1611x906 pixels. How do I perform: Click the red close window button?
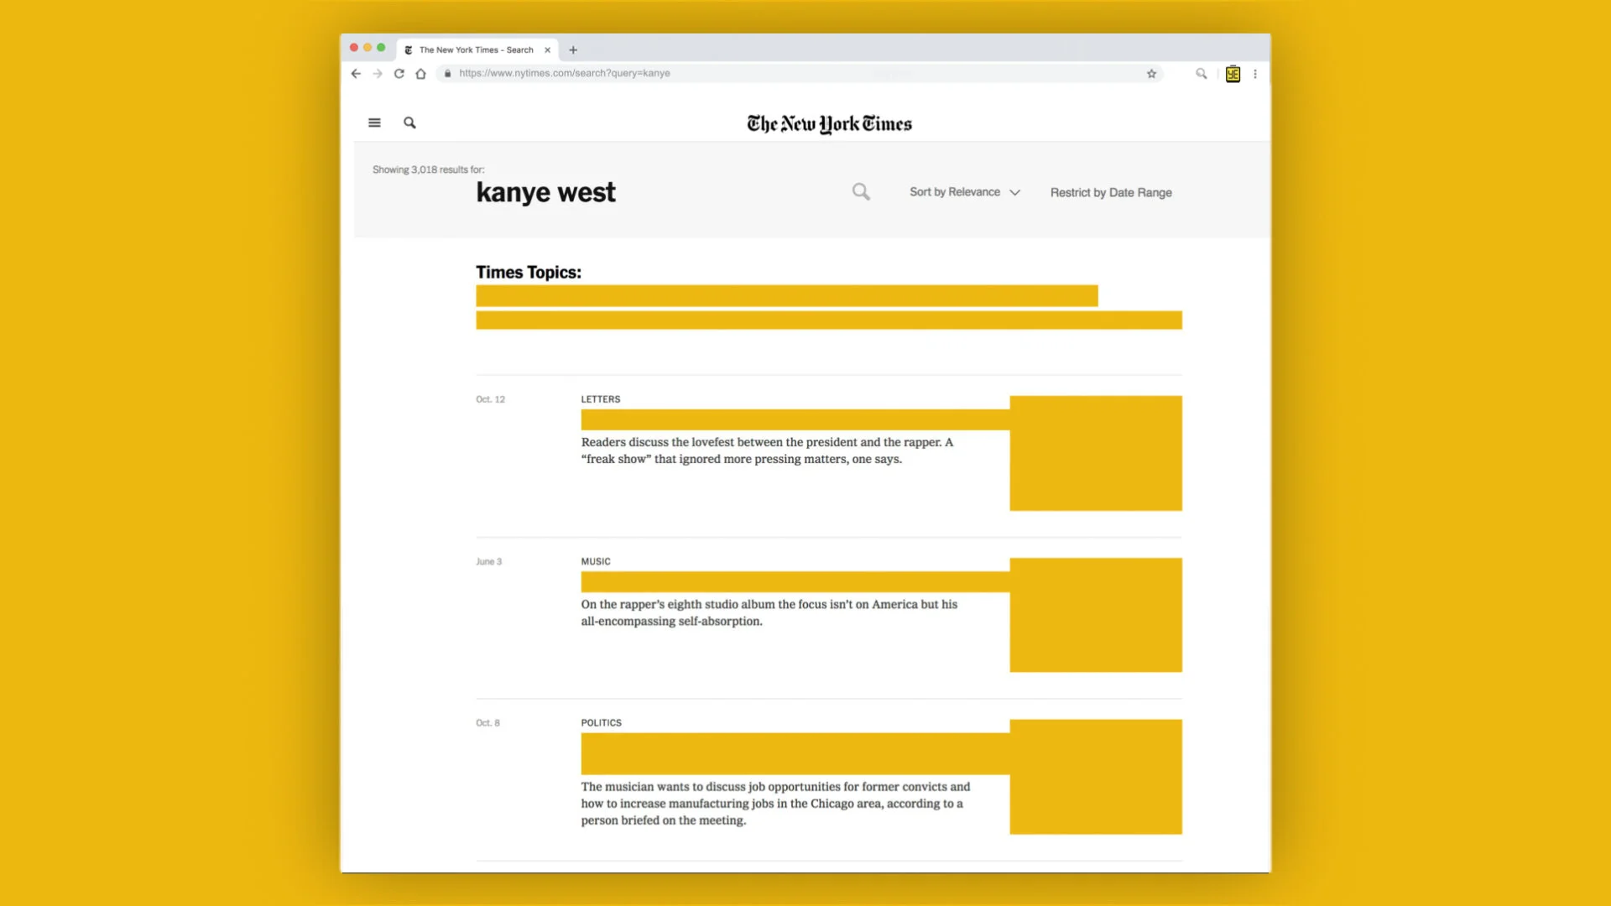[354, 48]
